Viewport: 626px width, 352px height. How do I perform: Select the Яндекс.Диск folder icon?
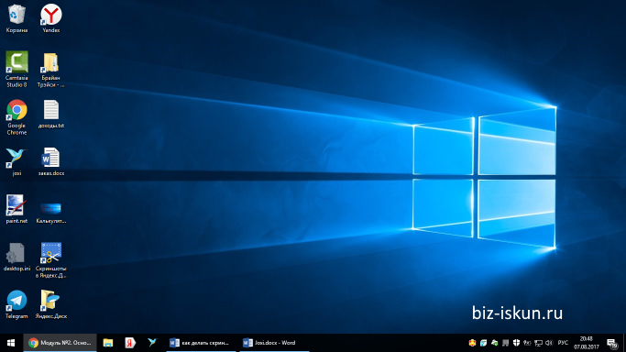click(51, 304)
